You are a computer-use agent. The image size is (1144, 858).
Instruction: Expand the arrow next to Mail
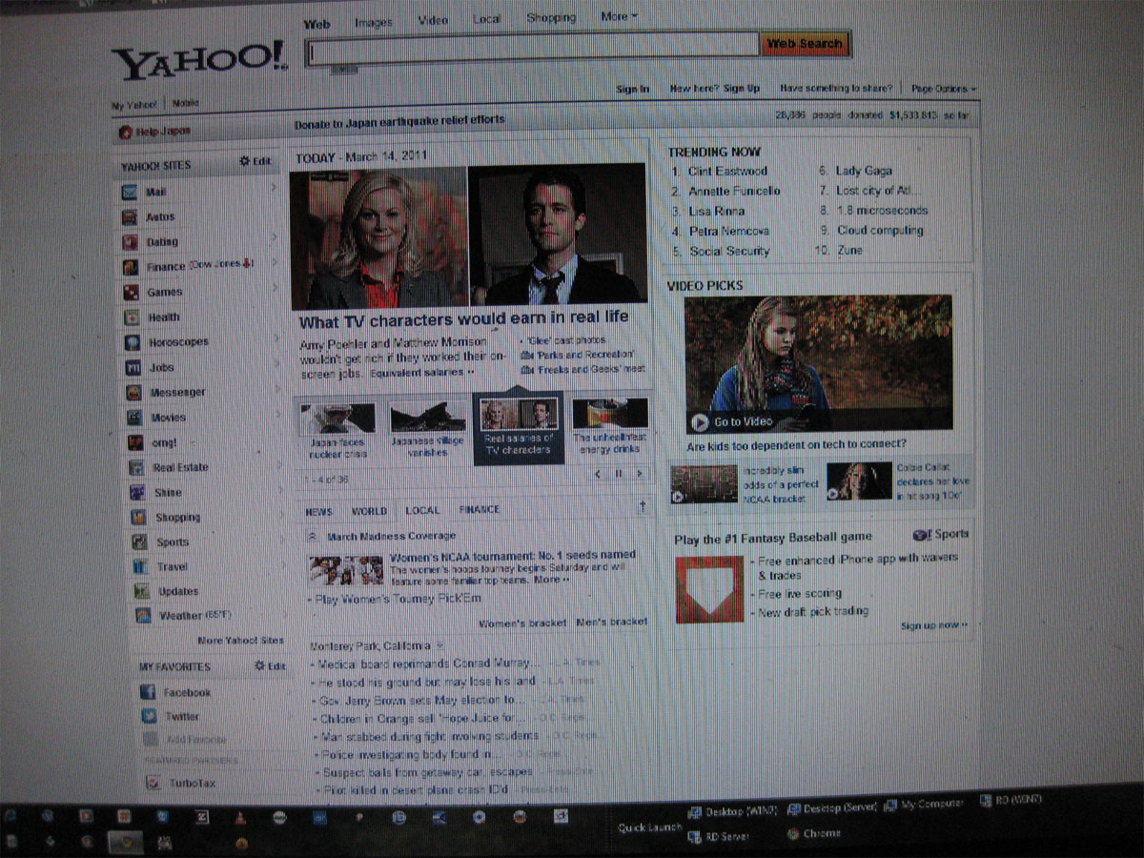275,190
